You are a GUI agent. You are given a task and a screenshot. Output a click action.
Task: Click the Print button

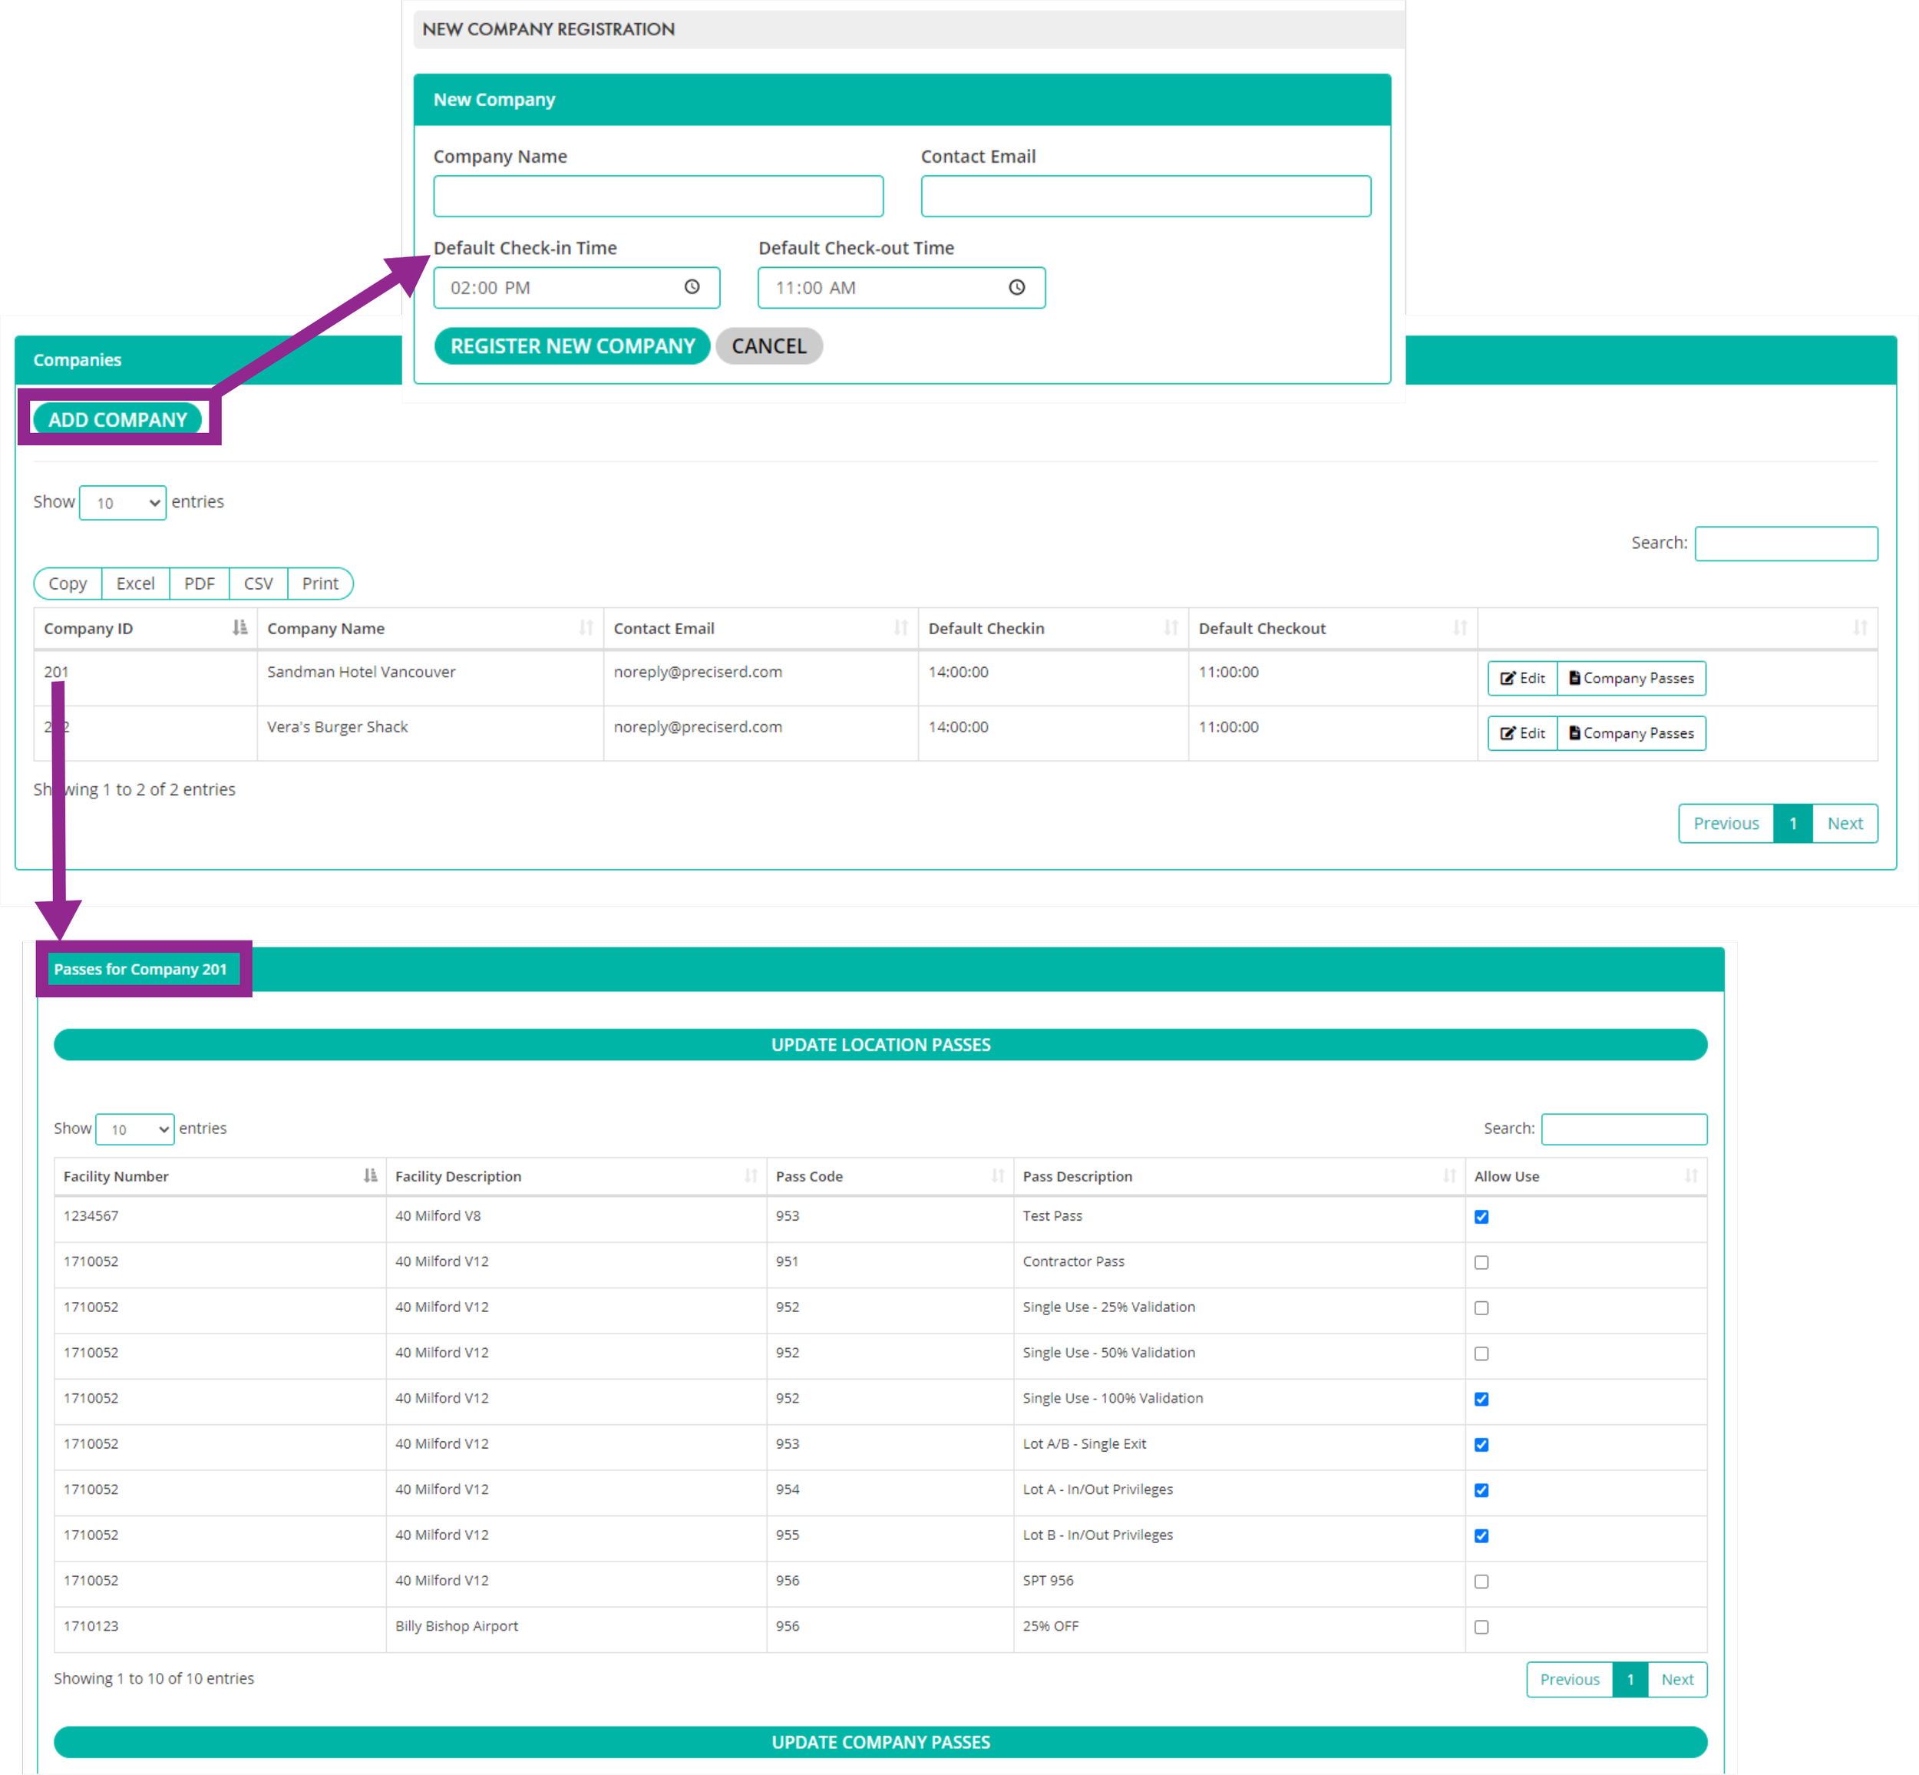pos(320,583)
